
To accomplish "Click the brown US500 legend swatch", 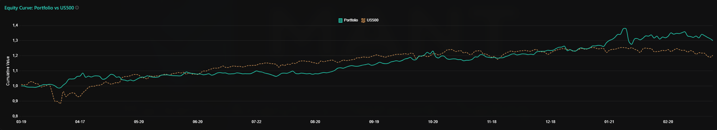I will (363, 21).
